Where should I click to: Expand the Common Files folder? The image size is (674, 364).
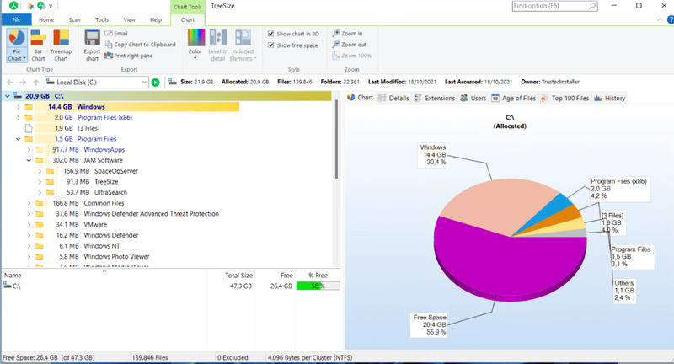click(x=29, y=203)
